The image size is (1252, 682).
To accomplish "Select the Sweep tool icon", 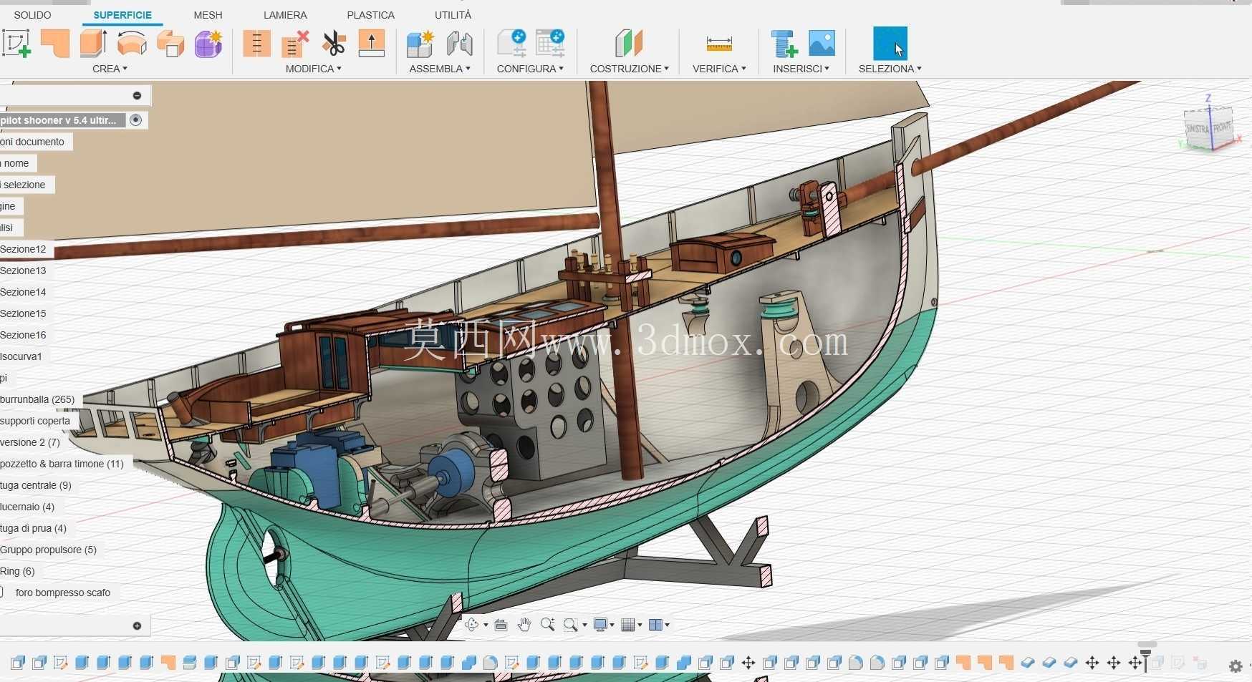I will coord(170,44).
